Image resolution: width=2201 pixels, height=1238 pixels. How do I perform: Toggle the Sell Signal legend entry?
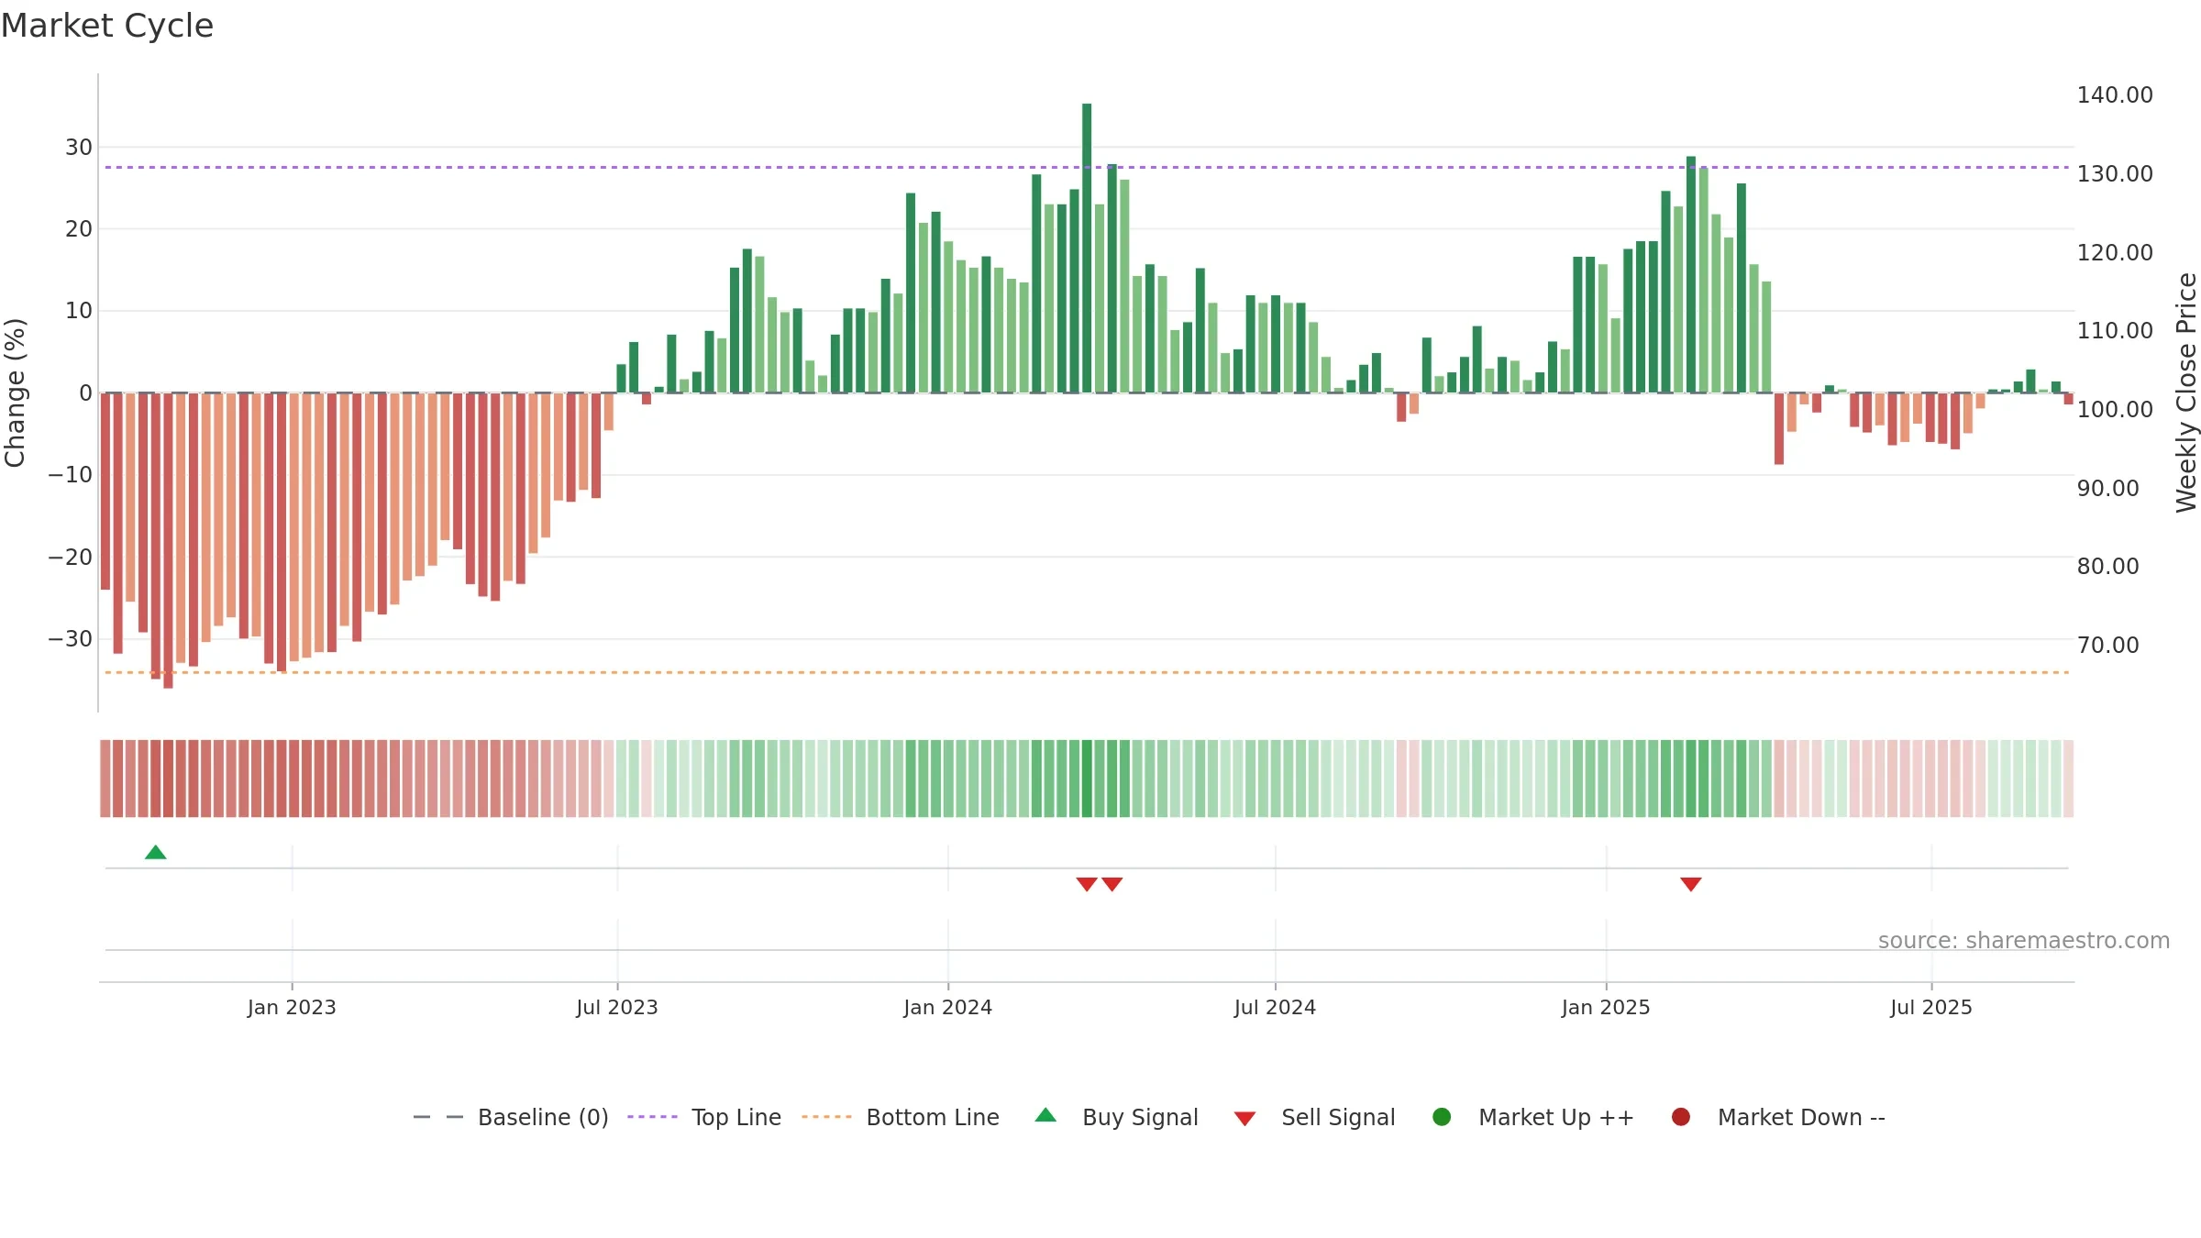tap(1314, 1117)
